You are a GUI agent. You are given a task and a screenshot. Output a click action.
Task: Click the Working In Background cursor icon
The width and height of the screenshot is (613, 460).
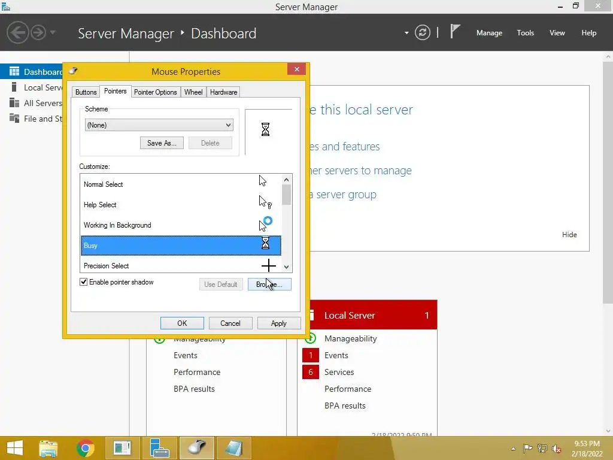pos(265,224)
